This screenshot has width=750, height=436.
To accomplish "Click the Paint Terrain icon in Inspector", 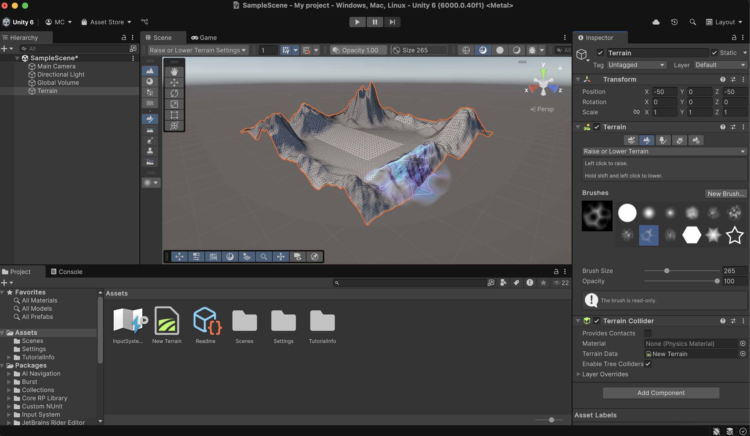I will (647, 140).
